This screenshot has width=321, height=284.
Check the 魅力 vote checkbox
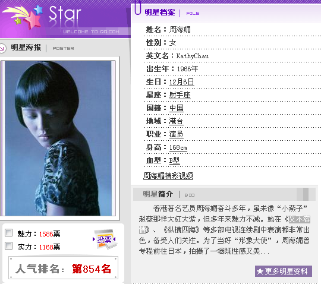coord(8,233)
